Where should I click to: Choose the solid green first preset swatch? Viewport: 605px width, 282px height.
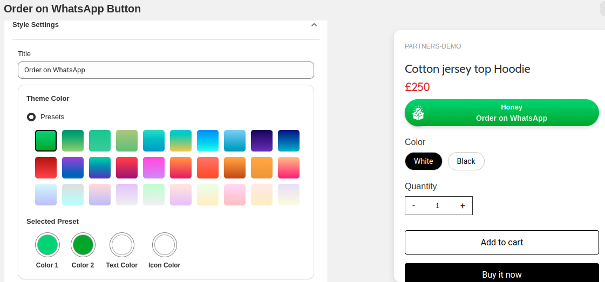pyautogui.click(x=46, y=141)
